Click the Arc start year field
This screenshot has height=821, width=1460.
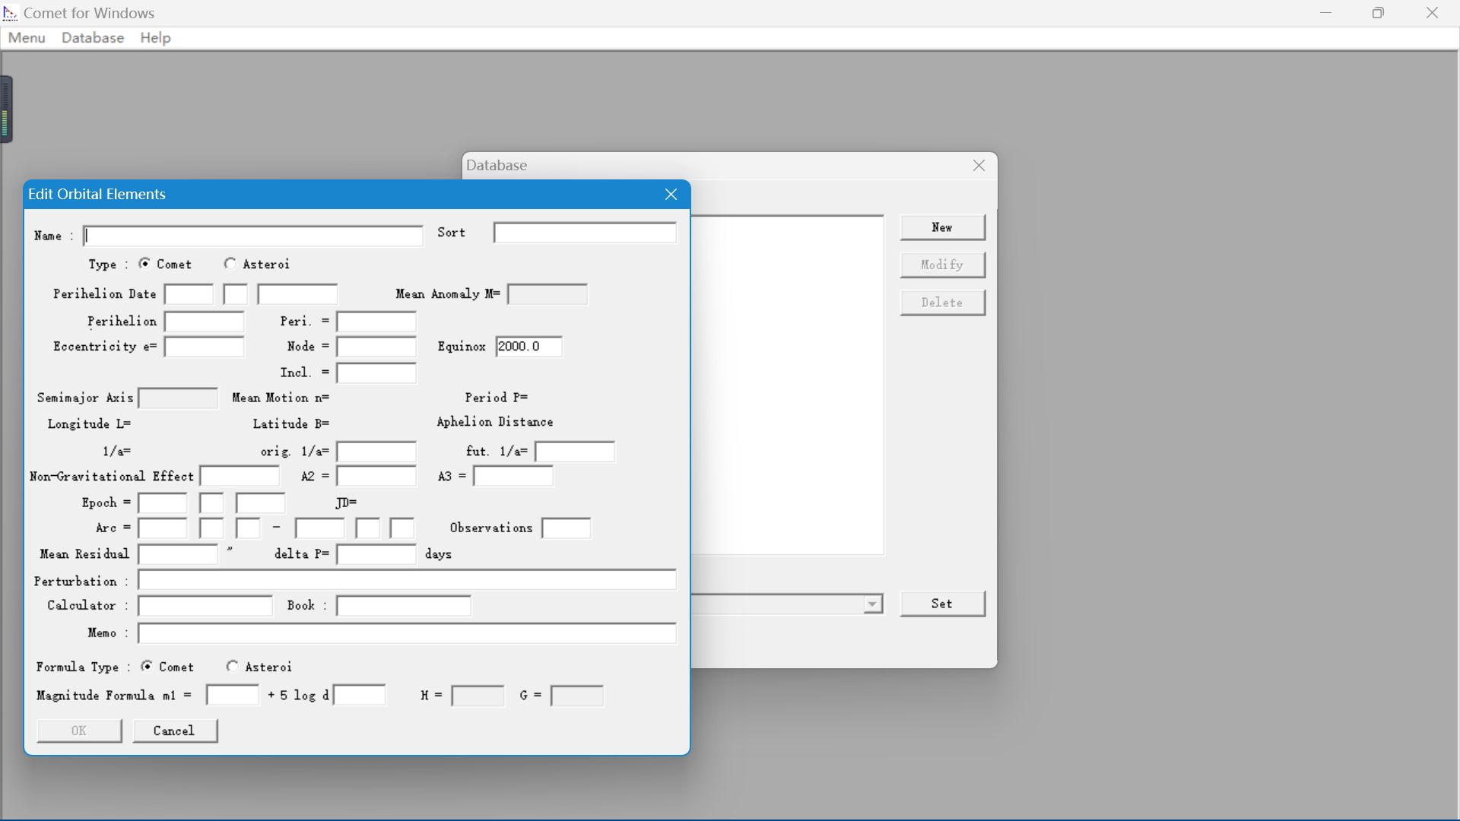163,528
